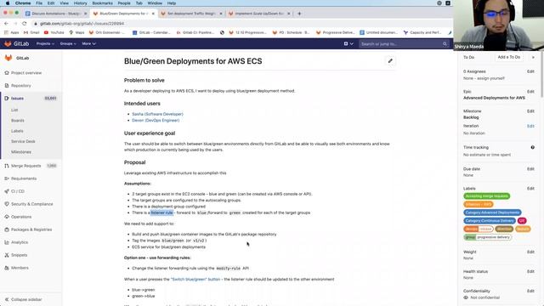Switch to Blue/Green Deployments tab
544x306 pixels.
pyautogui.click(x=124, y=14)
